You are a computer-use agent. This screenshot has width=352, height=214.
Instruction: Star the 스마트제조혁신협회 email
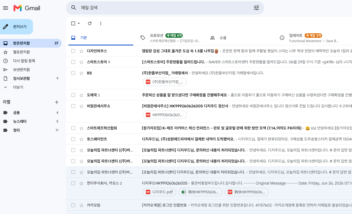tap(81, 128)
